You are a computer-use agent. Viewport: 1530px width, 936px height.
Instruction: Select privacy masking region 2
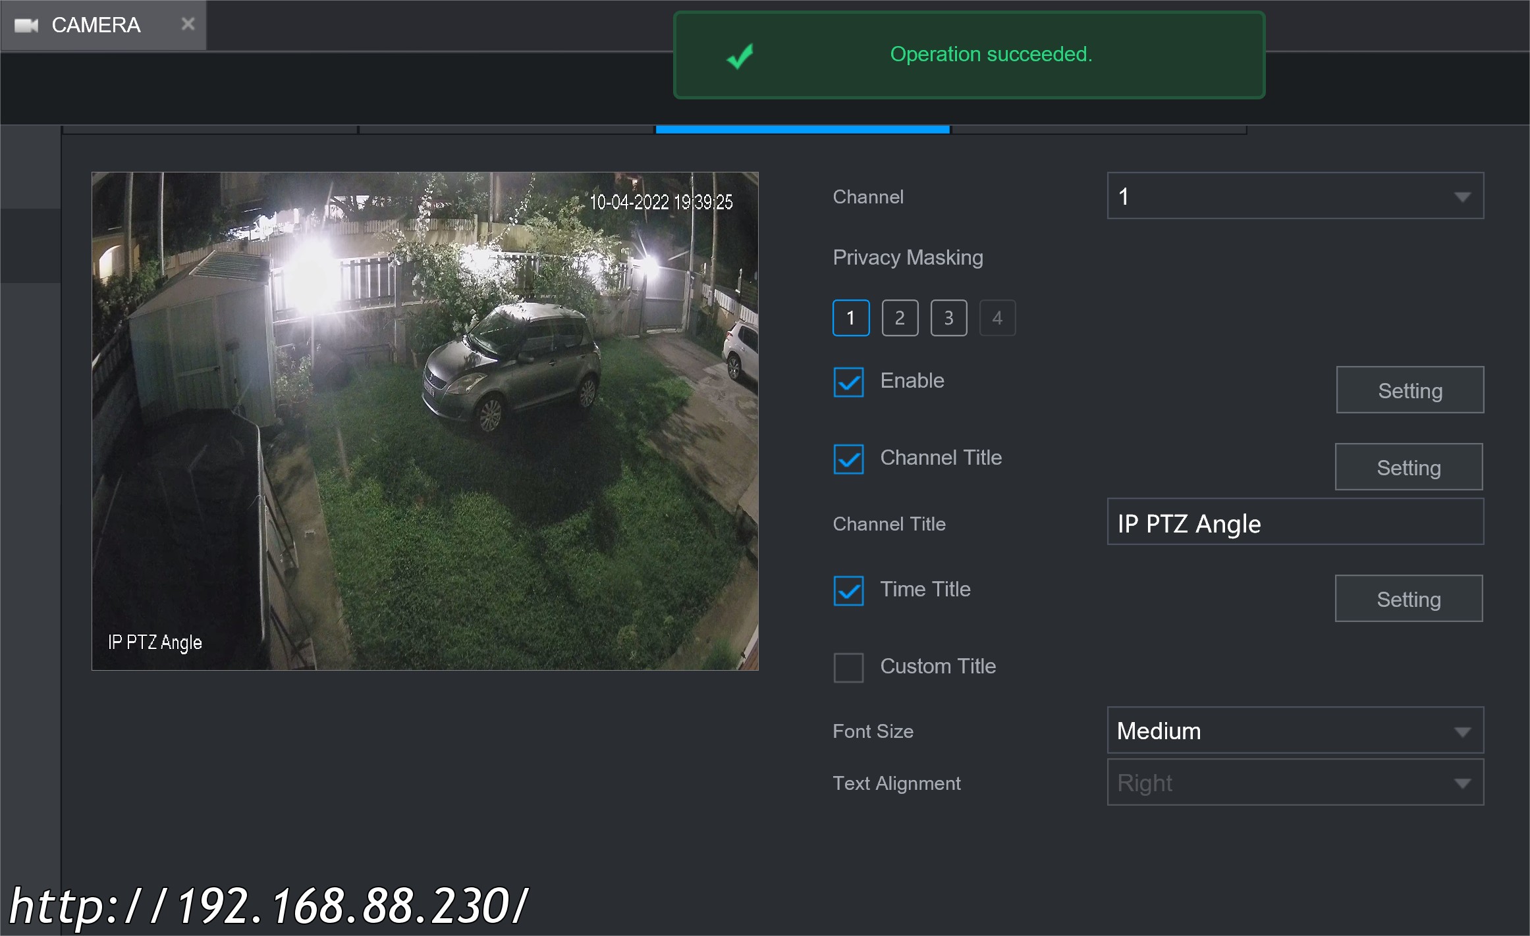(900, 318)
